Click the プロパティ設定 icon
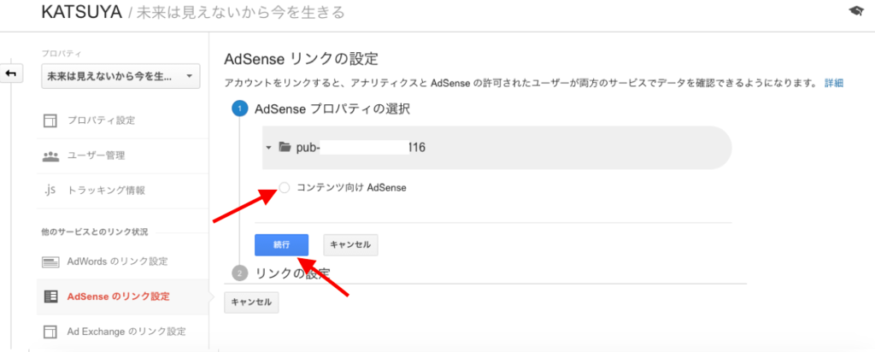The height and width of the screenshot is (352, 875). point(50,120)
